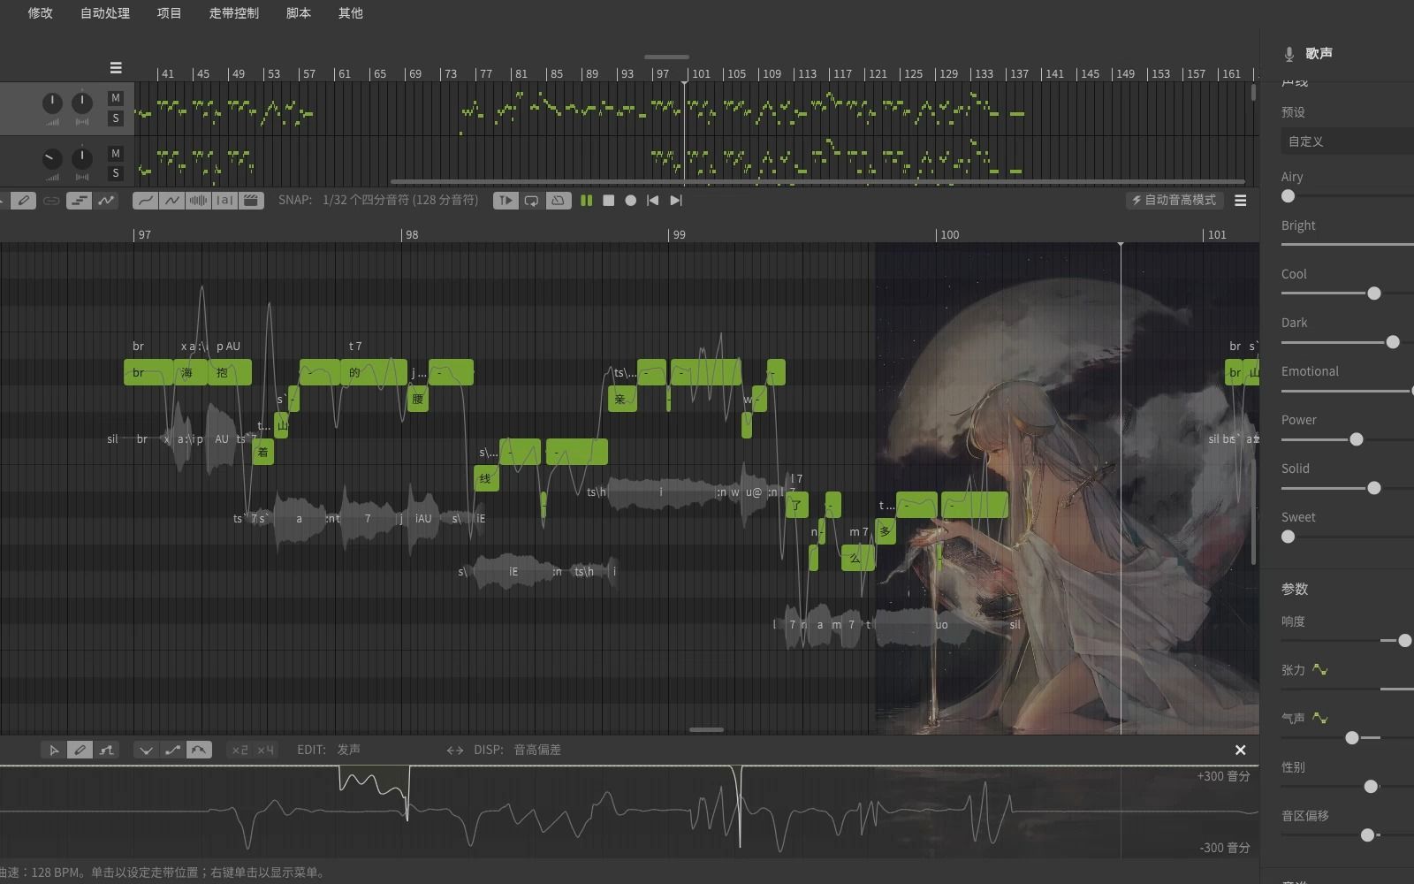Click measure 99 in piano roll ruler
This screenshot has width=1414, height=884.
coord(679,235)
